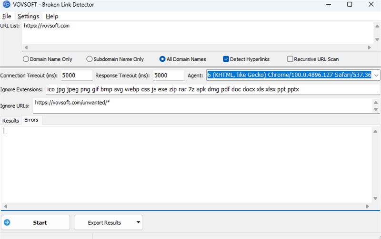
Task: Open the File menu
Action: 7,16
